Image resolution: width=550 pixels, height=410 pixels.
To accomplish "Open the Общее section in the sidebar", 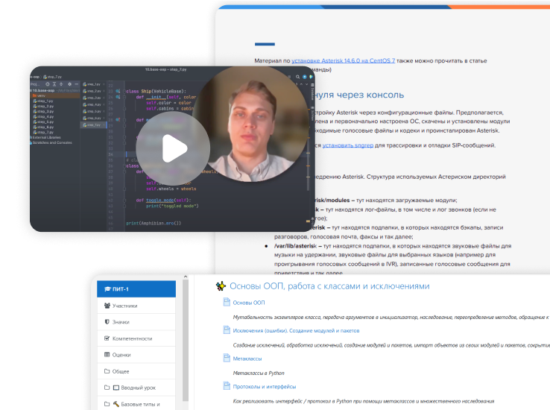I will [x=136, y=371].
